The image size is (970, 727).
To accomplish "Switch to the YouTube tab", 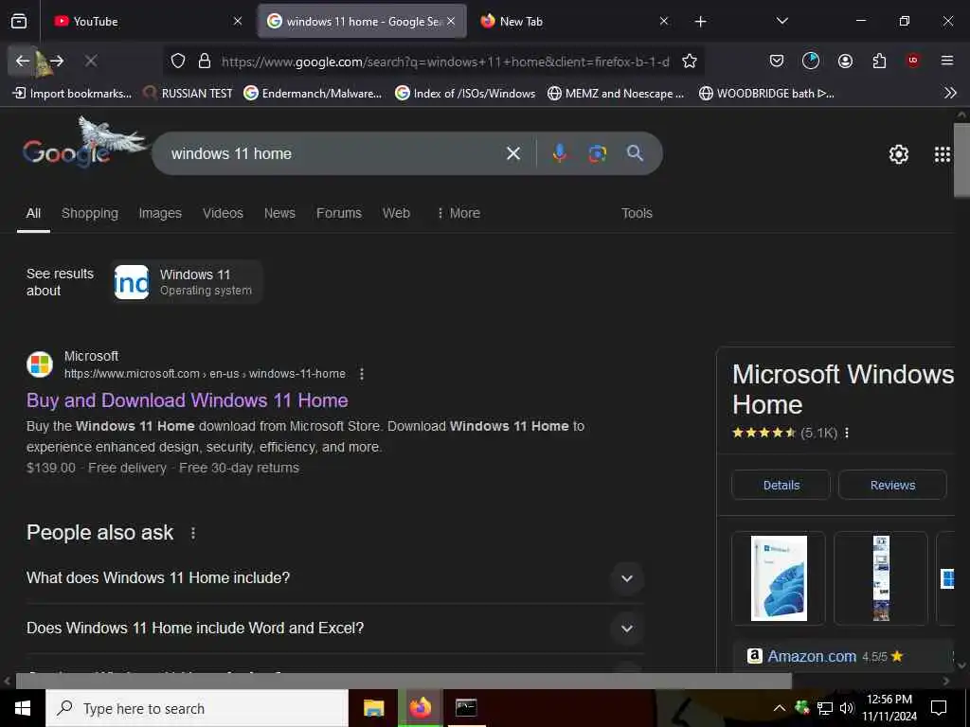I will (149, 22).
